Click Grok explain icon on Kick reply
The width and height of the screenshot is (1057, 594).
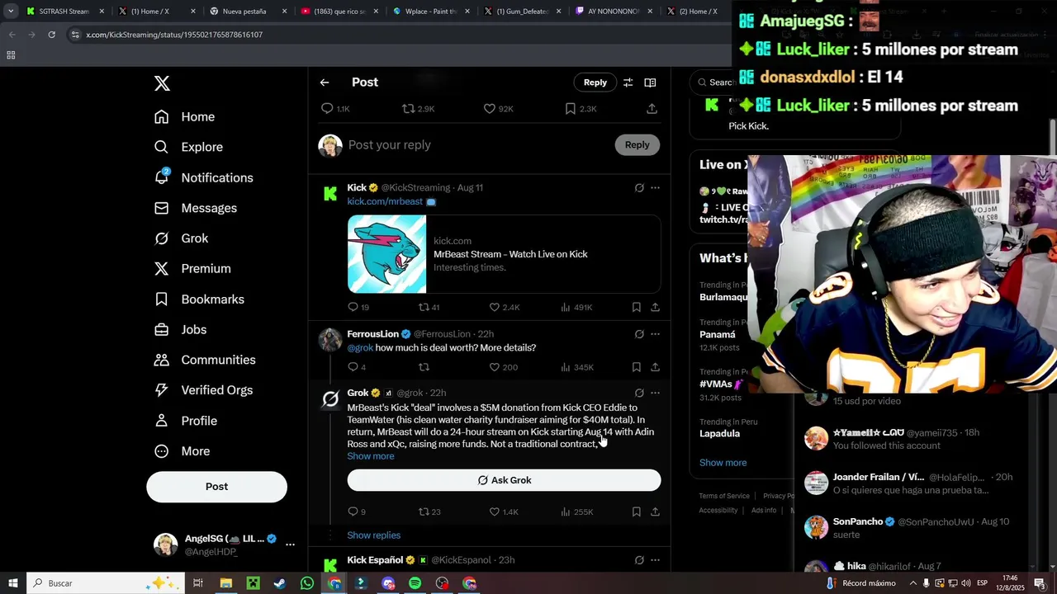[x=639, y=188]
